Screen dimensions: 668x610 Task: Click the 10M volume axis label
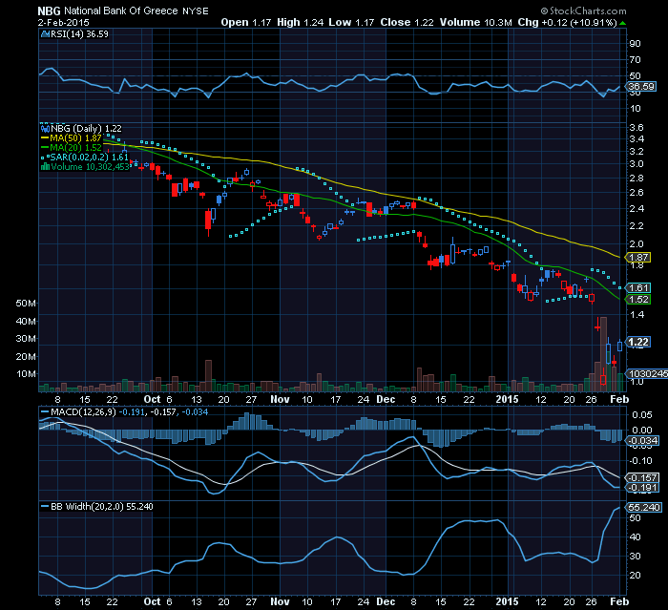click(x=26, y=374)
